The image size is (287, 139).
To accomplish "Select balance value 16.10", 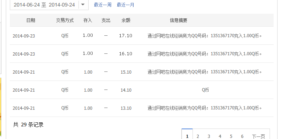I will click(126, 54).
